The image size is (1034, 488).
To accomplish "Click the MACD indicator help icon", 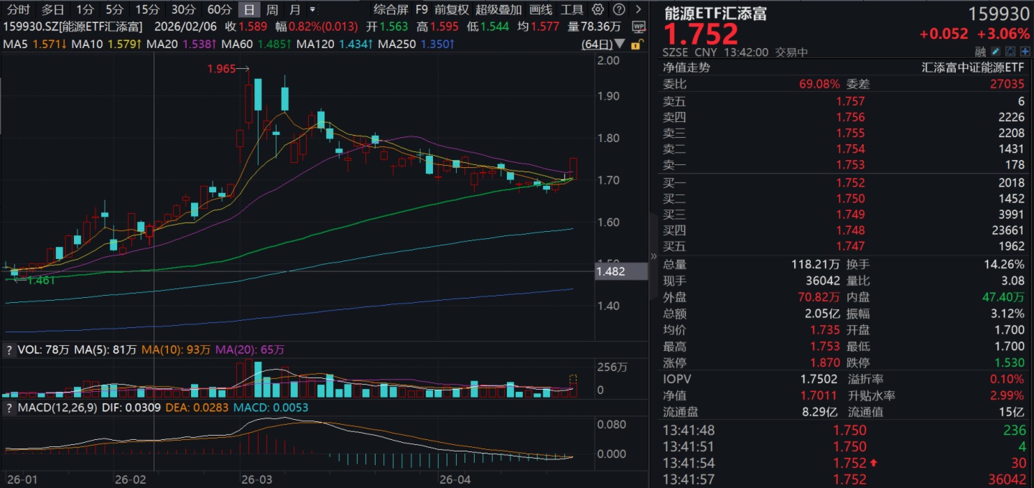I will click(9, 408).
